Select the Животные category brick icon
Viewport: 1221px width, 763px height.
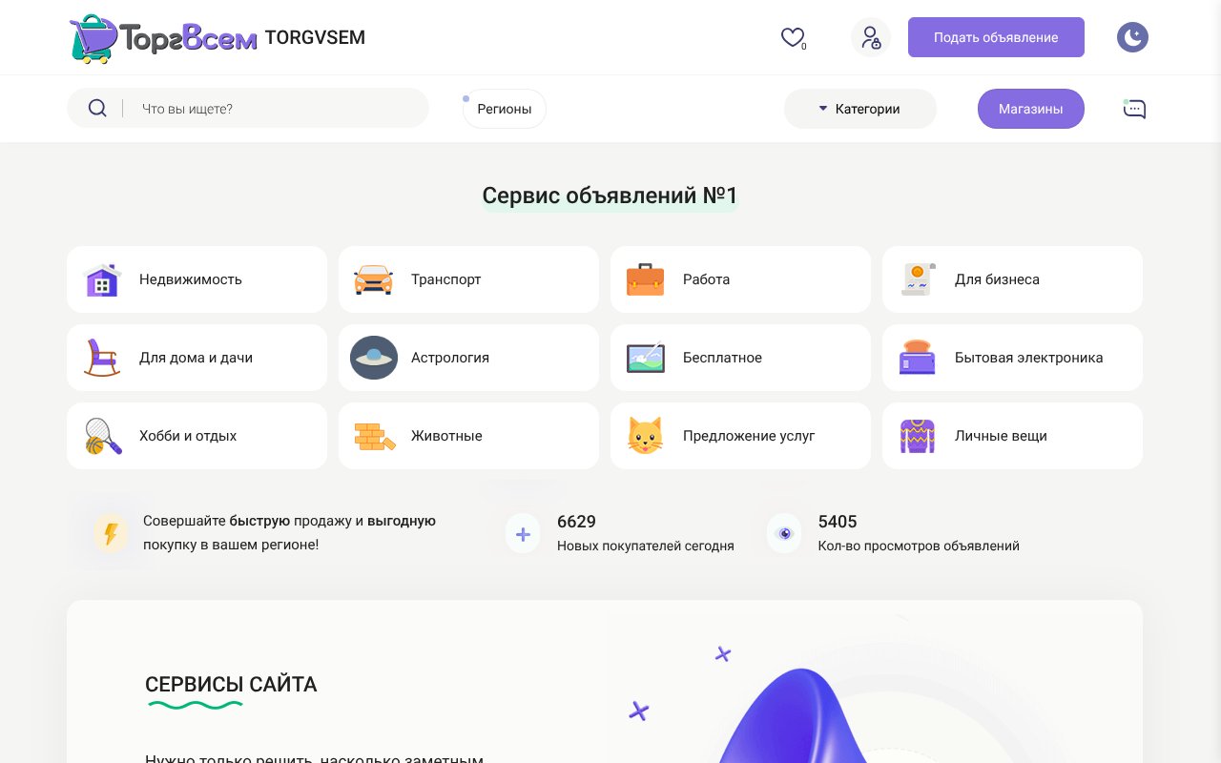point(374,436)
